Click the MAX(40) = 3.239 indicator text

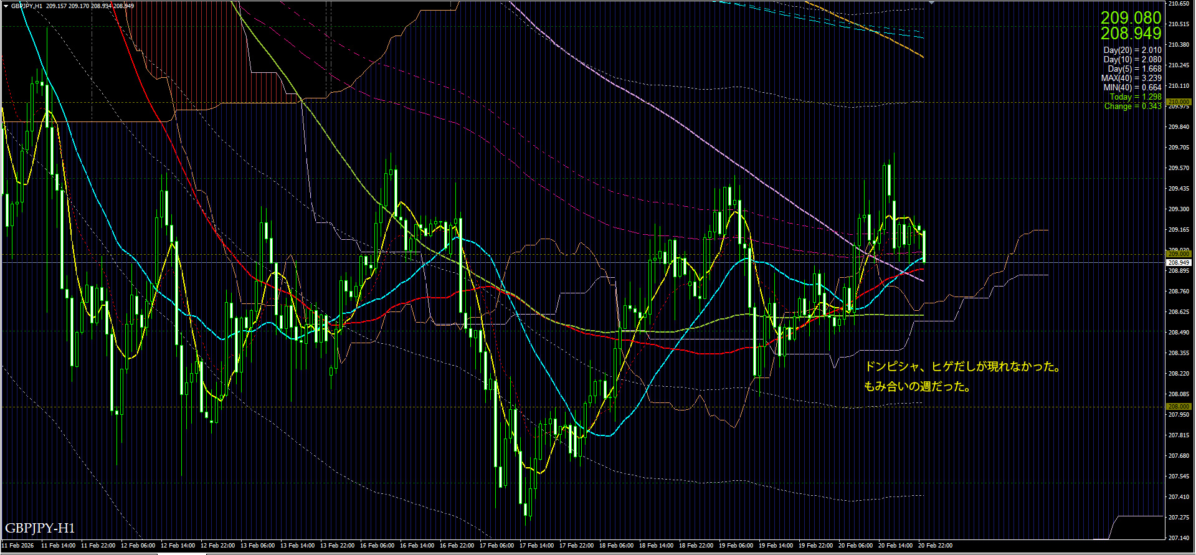1131,78
